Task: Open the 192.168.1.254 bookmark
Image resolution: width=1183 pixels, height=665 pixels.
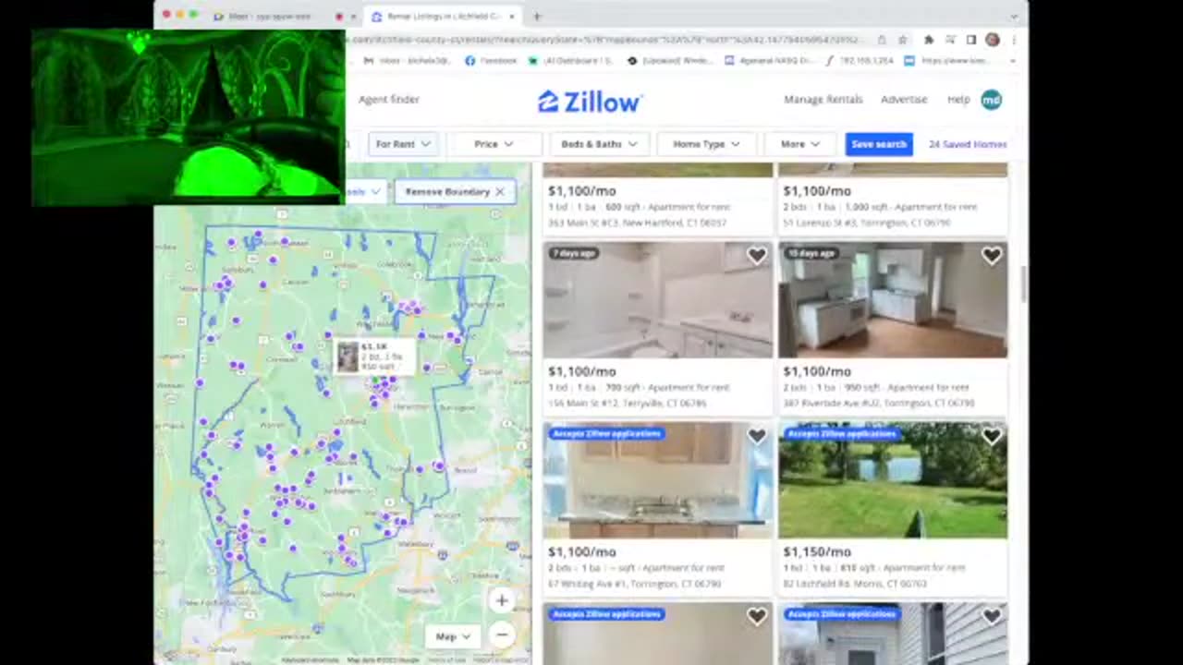Action: click(860, 60)
